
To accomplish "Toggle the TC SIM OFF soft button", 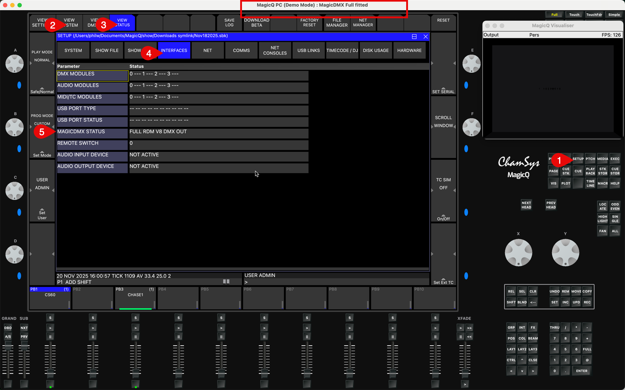I will pos(443,190).
